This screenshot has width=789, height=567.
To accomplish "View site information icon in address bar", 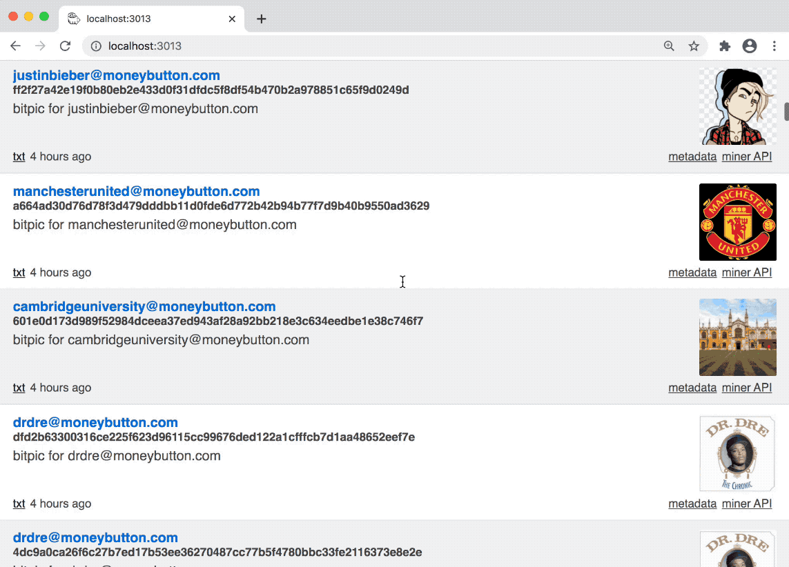I will pyautogui.click(x=96, y=46).
